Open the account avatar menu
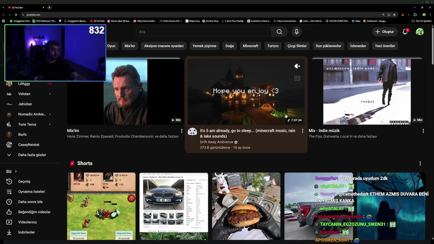The image size is (434, 244). (420, 32)
